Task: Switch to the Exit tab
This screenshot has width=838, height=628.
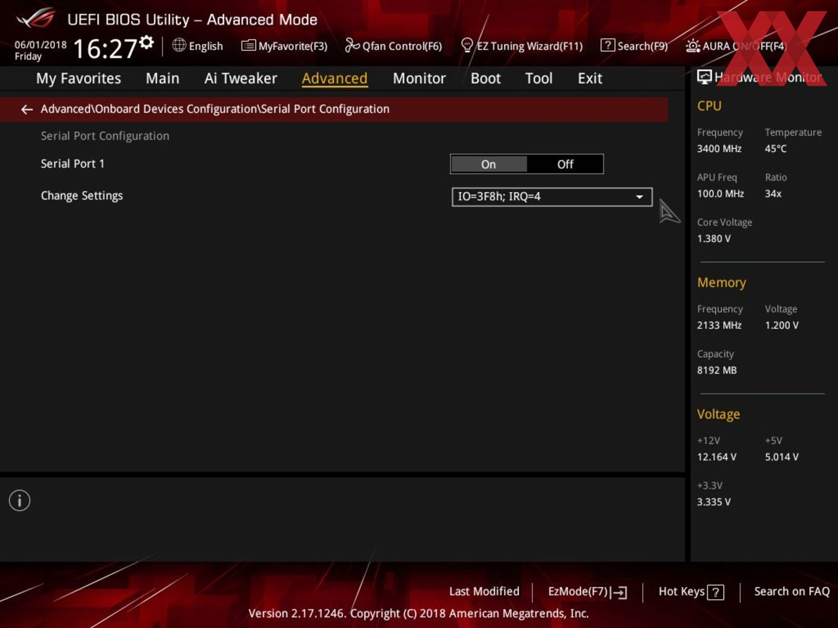Action: [x=590, y=78]
